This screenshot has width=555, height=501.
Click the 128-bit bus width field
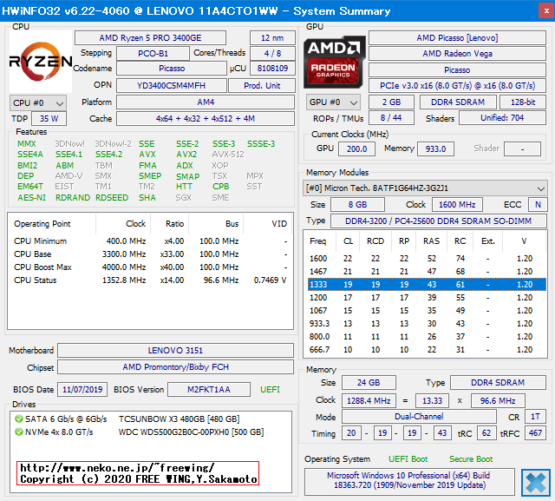coord(523,102)
